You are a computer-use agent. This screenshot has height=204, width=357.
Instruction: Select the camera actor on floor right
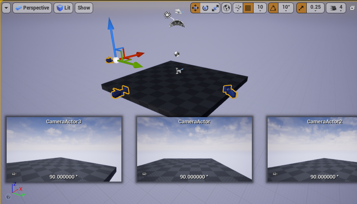pyautogui.click(x=230, y=91)
